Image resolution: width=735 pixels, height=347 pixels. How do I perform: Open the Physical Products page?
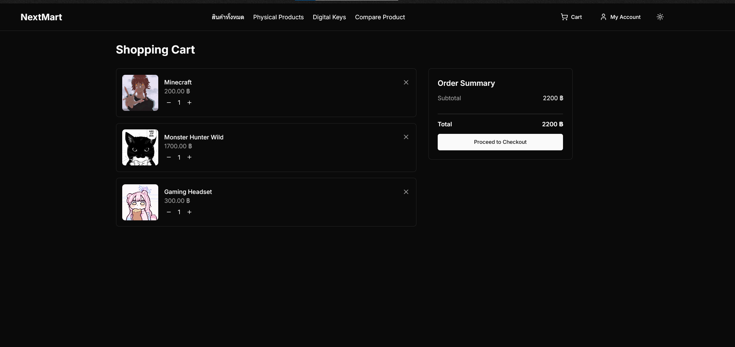278,17
